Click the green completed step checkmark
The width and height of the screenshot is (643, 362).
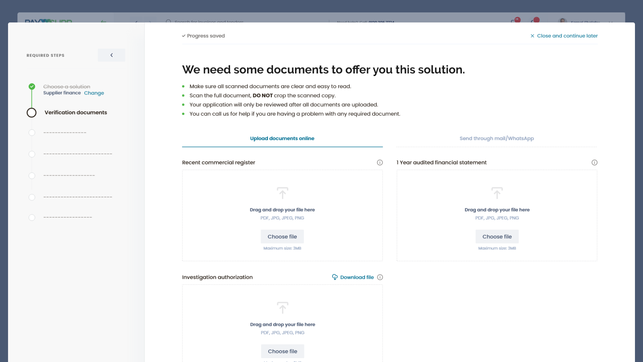coord(32,86)
